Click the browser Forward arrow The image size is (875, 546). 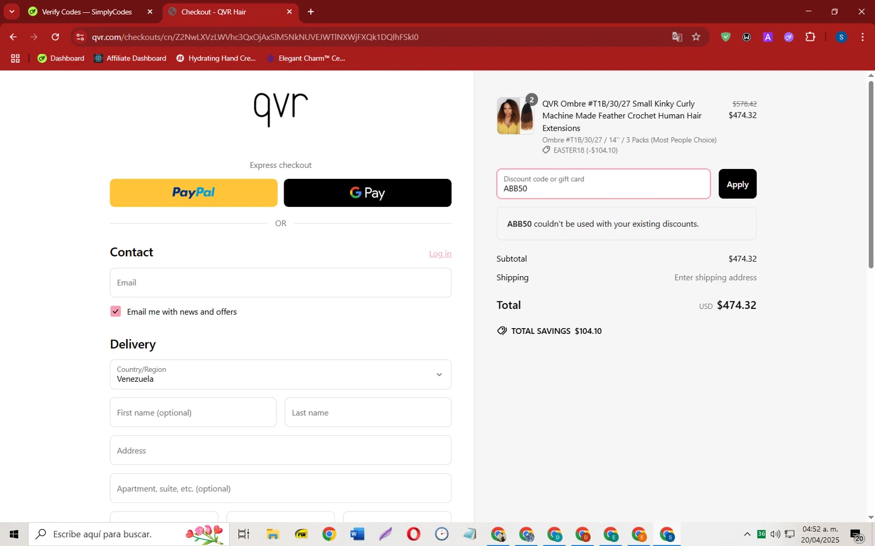[34, 37]
